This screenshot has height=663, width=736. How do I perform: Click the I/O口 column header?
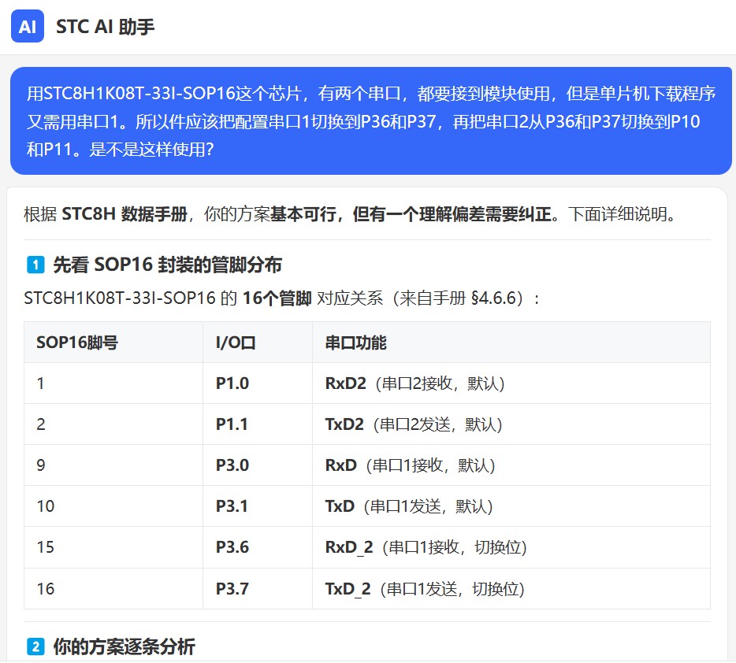point(257,343)
